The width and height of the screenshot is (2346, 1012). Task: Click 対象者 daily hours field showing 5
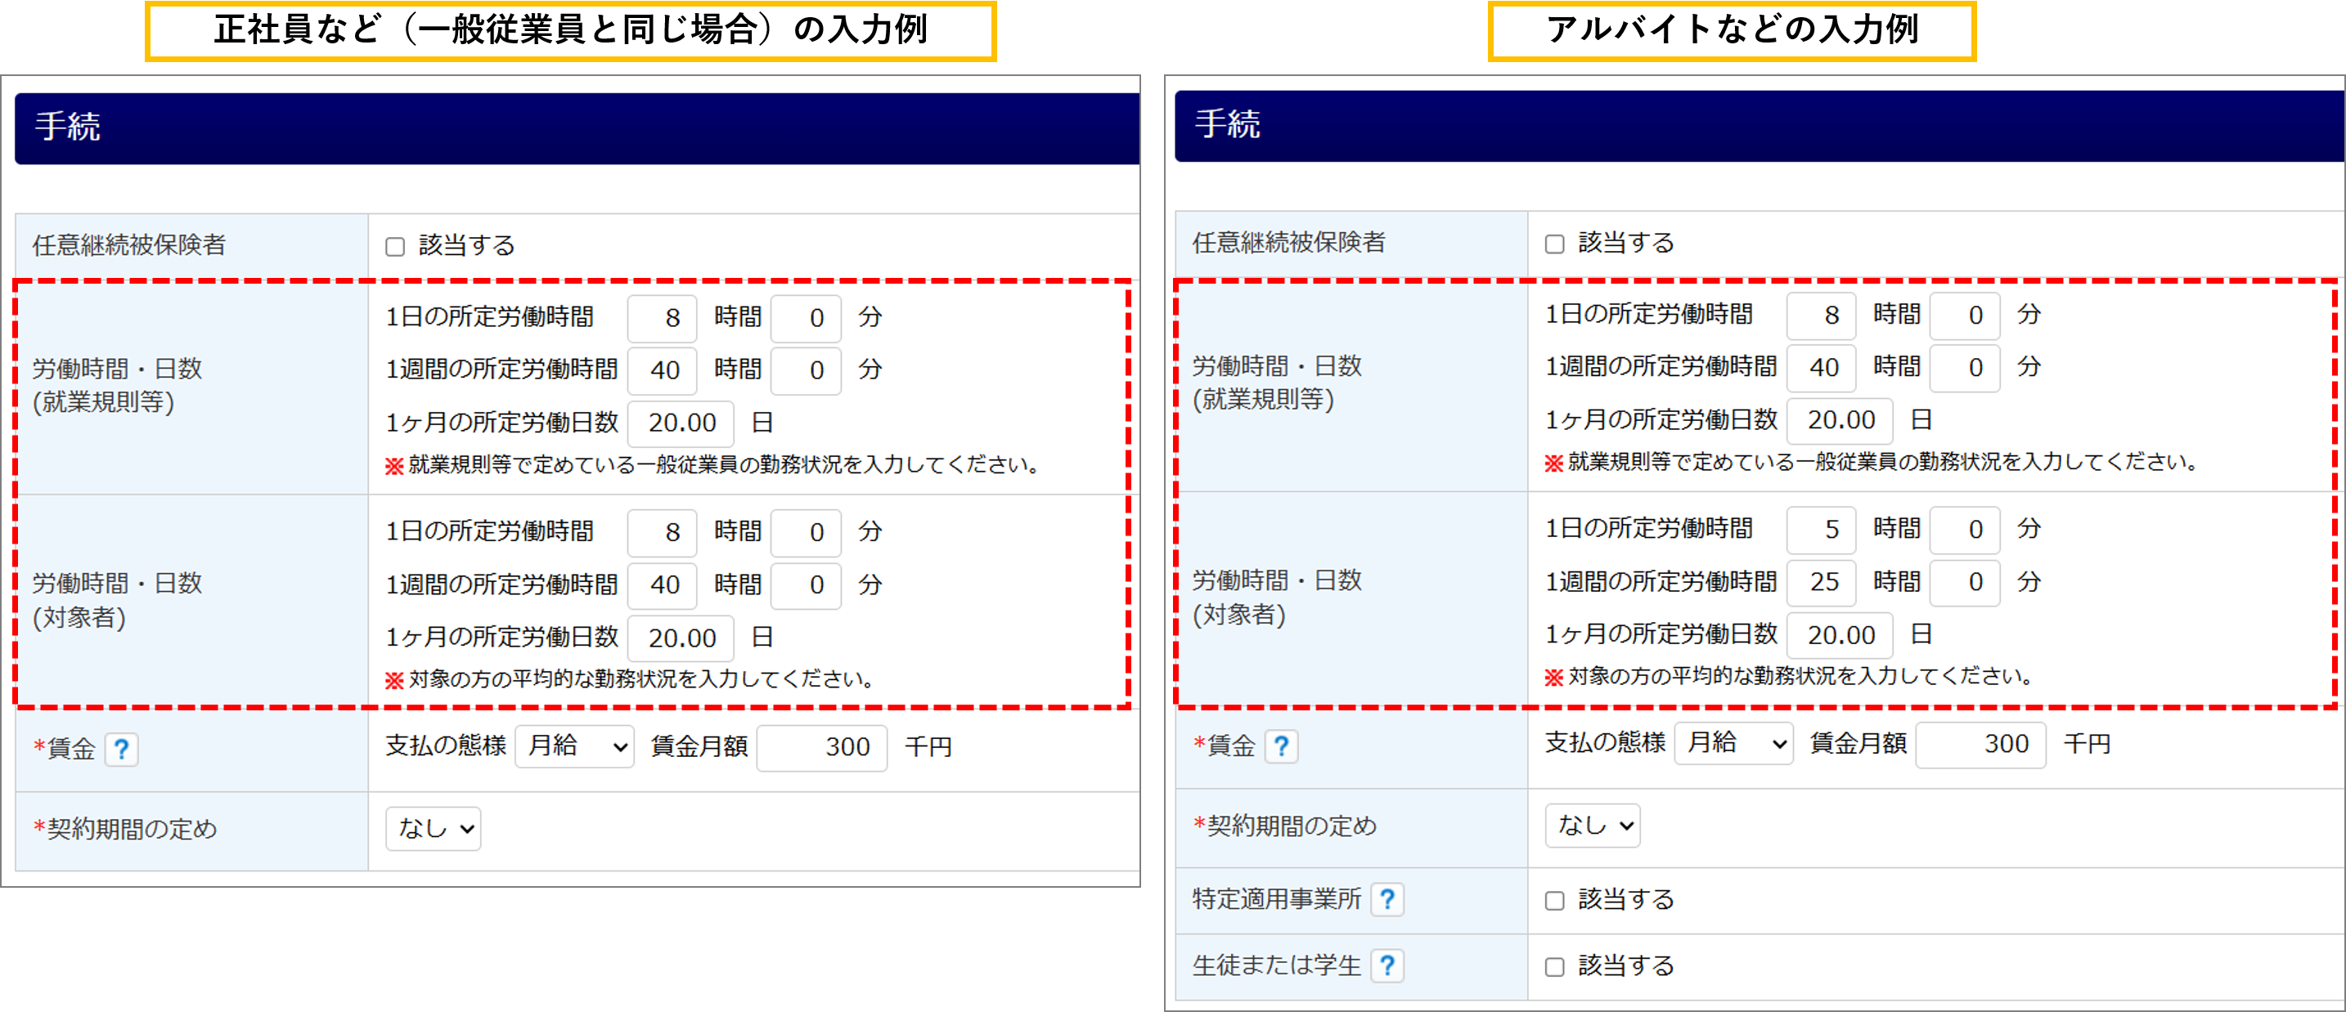[1821, 530]
